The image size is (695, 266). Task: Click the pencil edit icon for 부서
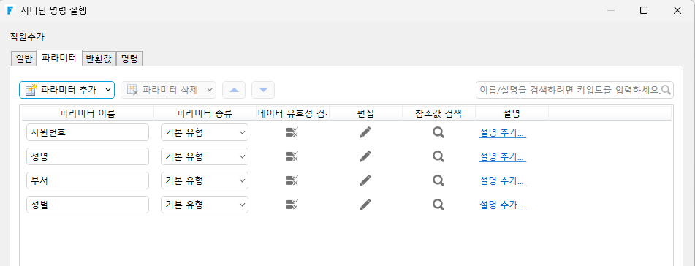tap(365, 180)
